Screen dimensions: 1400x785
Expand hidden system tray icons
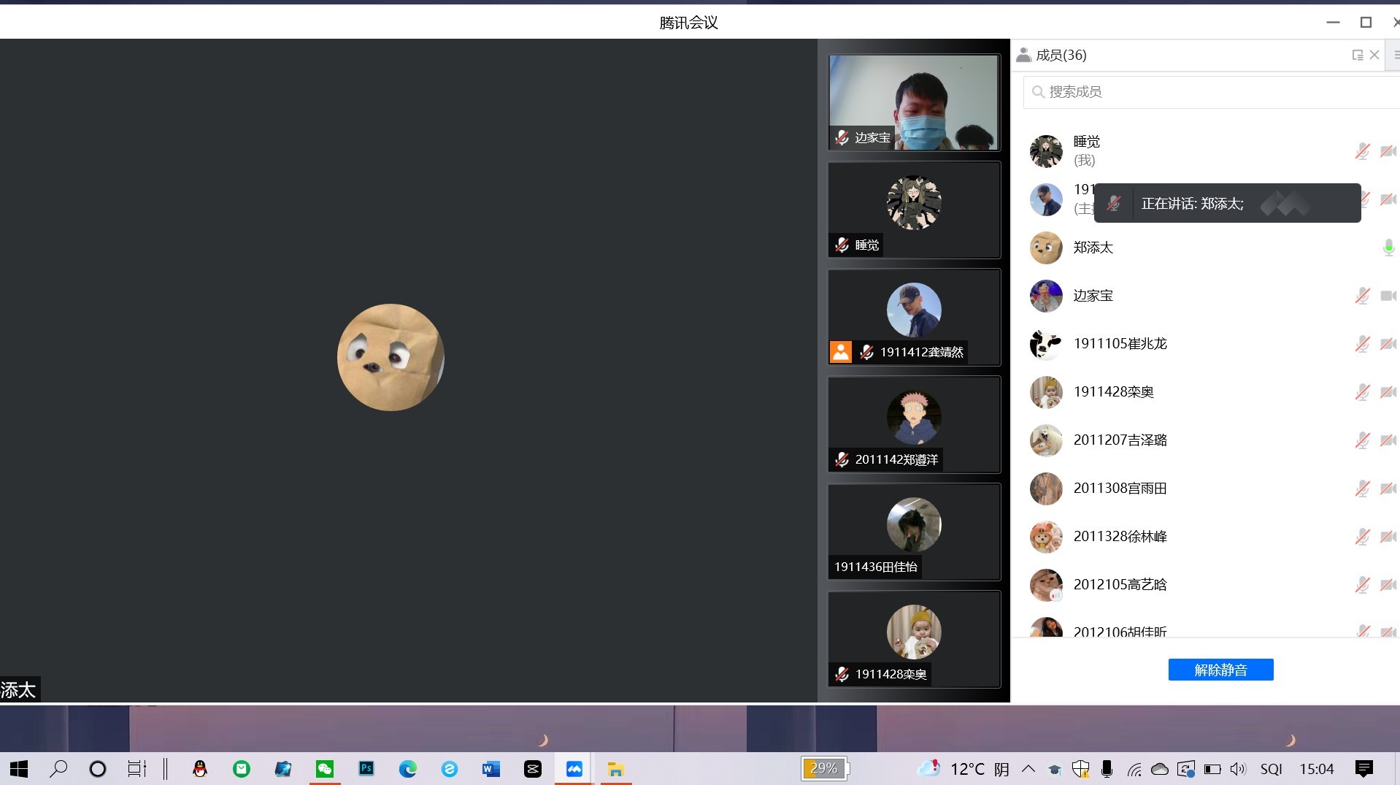(x=1028, y=769)
